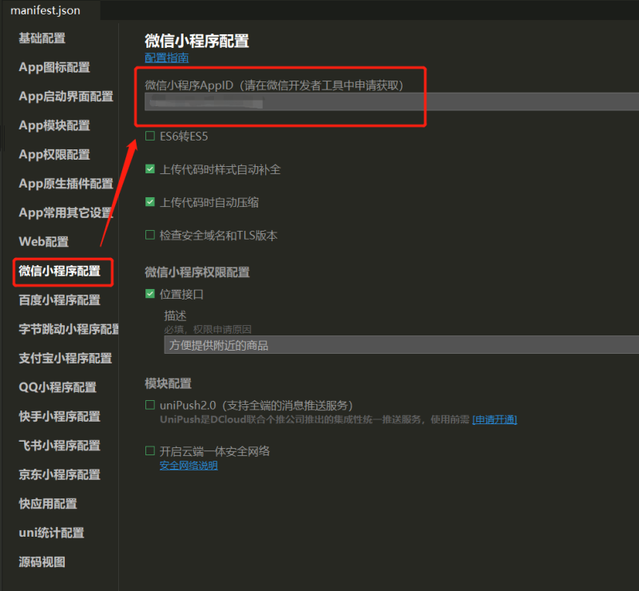
Task: Switch to App原生插件配置
Action: click(x=66, y=184)
